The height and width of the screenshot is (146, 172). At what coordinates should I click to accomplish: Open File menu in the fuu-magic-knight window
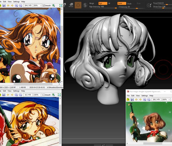coord(128,95)
